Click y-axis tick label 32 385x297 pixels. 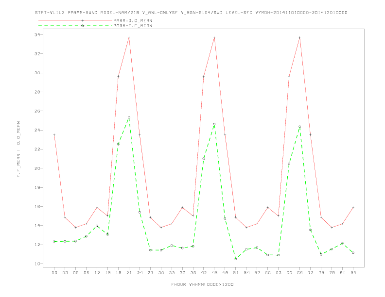click(37, 54)
